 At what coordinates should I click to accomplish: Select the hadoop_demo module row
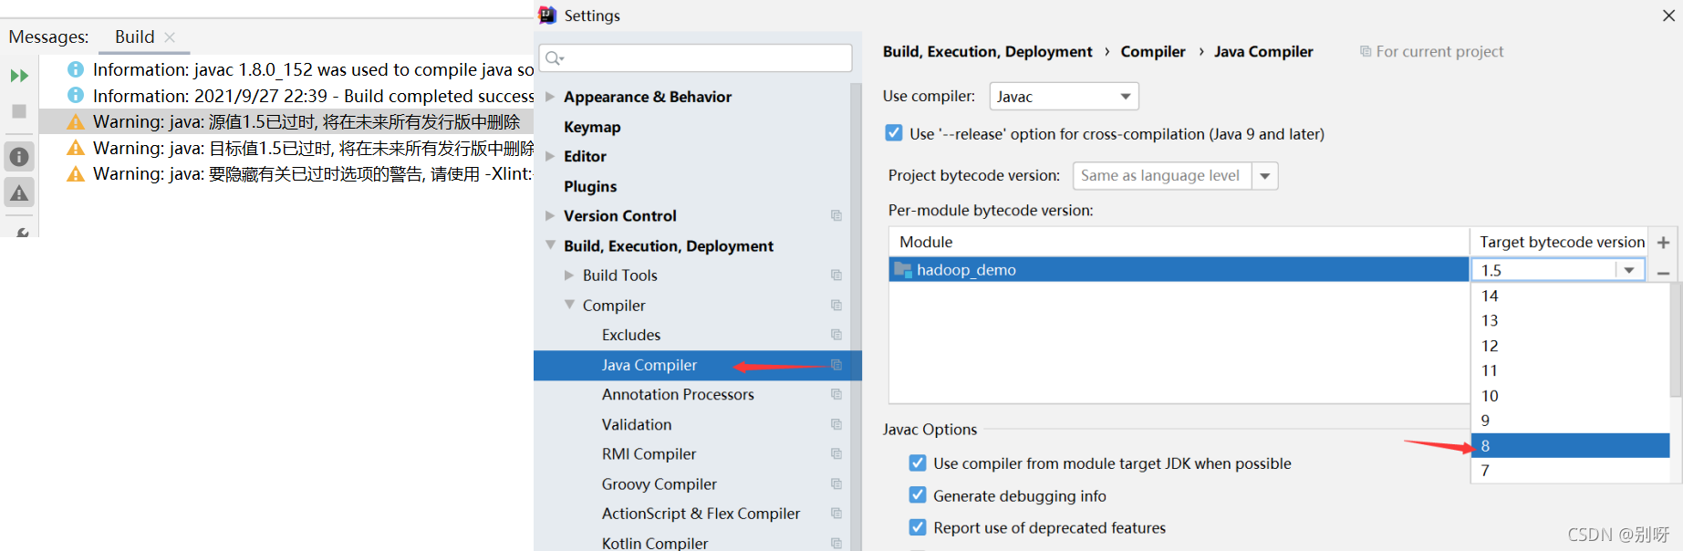(x=1179, y=270)
